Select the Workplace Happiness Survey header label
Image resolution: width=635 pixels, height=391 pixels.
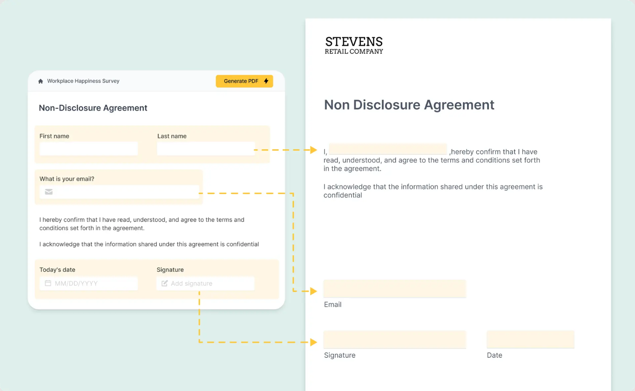83,81
